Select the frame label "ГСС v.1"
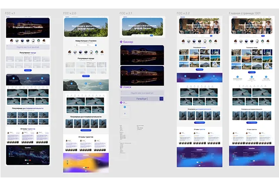The image size is (279, 186). pos(10,13)
